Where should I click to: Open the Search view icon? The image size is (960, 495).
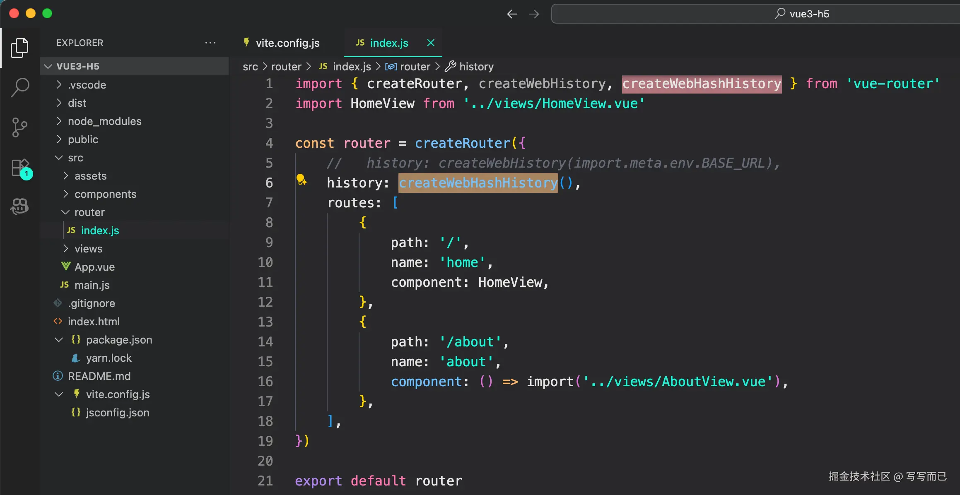pyautogui.click(x=19, y=87)
